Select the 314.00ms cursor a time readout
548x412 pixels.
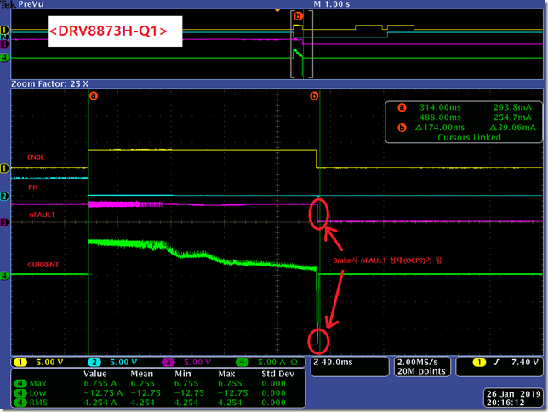coord(440,107)
